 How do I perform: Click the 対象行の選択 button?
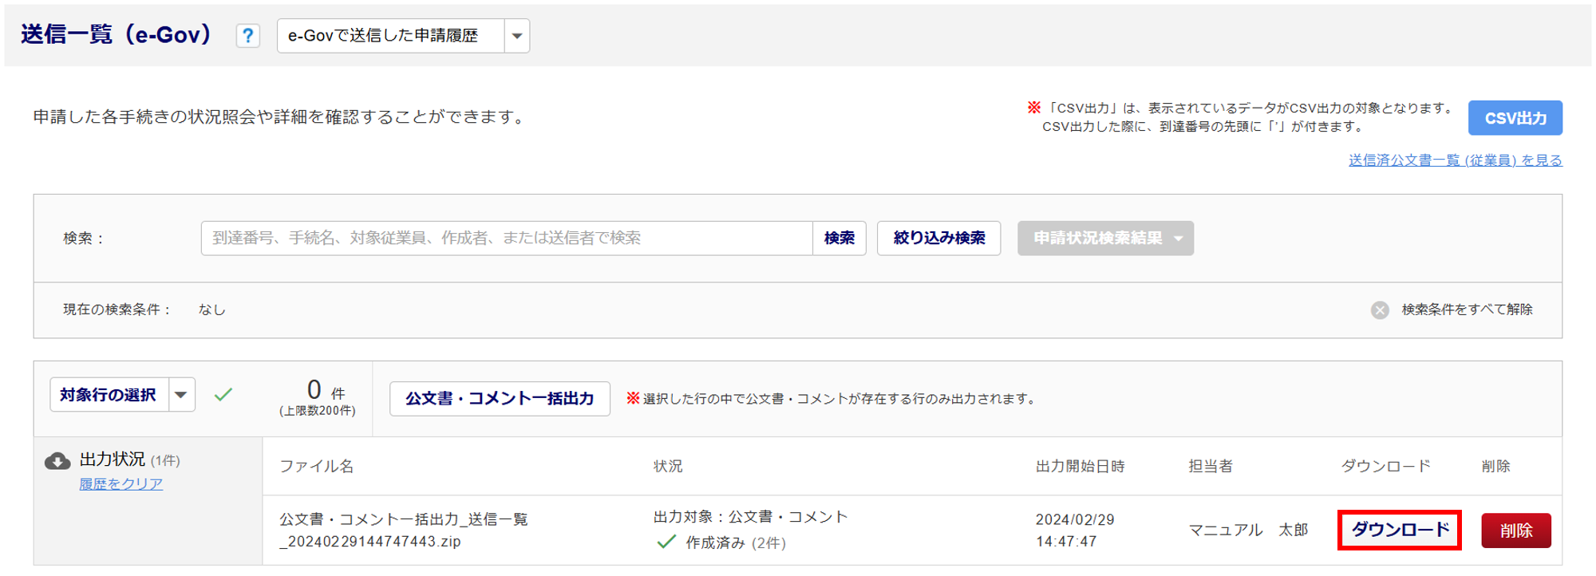[109, 395]
